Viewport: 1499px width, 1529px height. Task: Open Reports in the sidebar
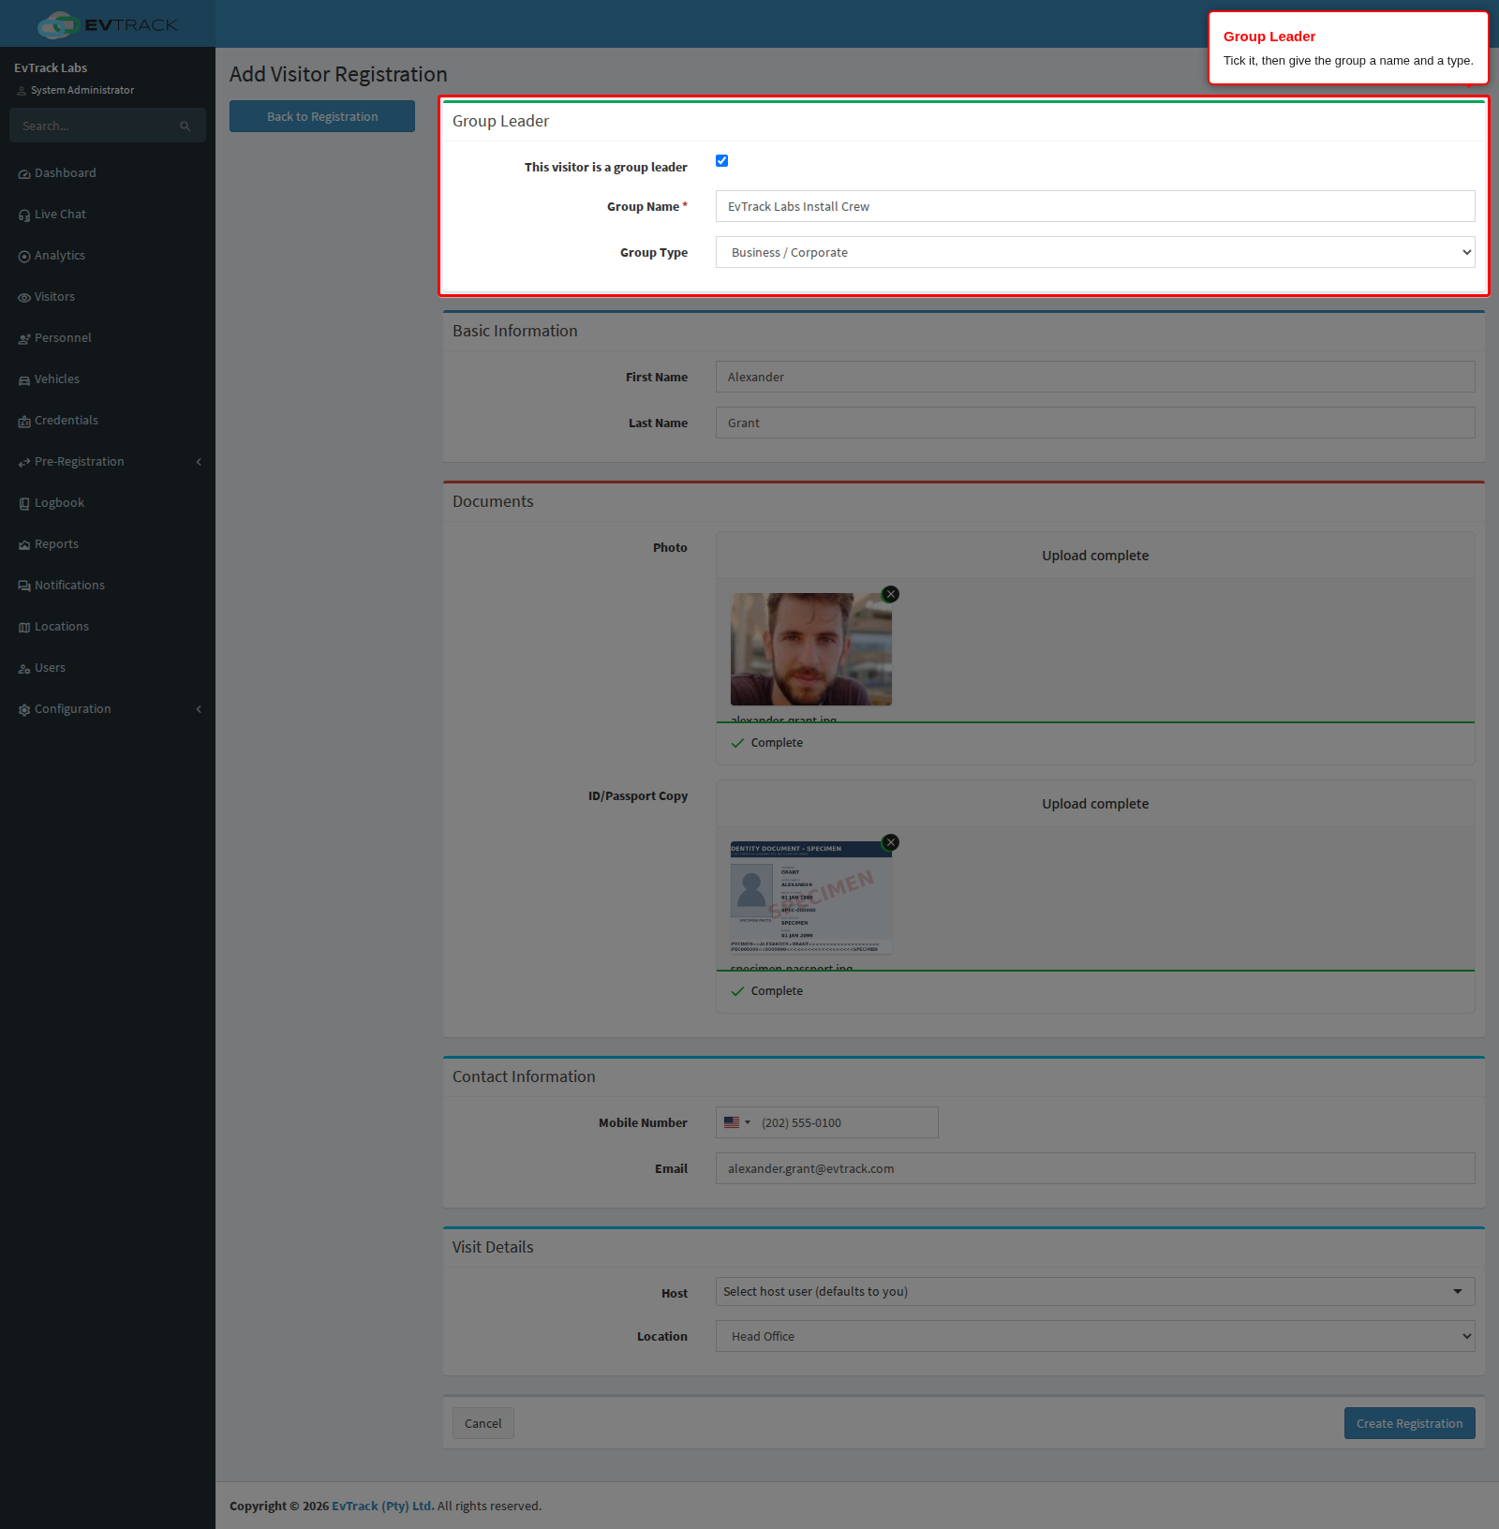tap(108, 544)
